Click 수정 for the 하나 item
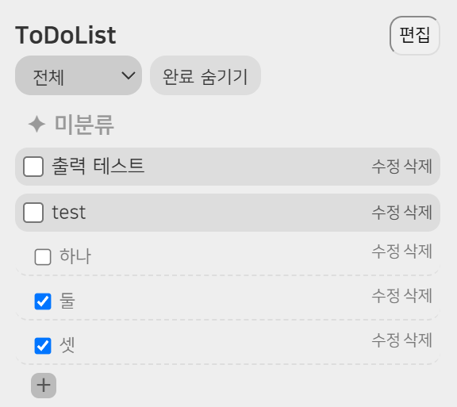 (x=386, y=251)
